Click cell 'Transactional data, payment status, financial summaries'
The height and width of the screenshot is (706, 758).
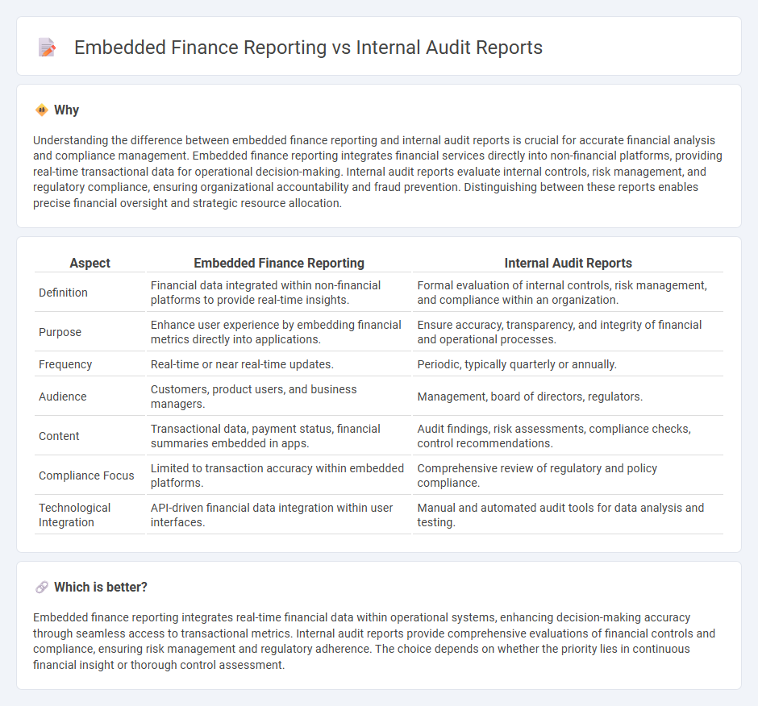pos(279,436)
